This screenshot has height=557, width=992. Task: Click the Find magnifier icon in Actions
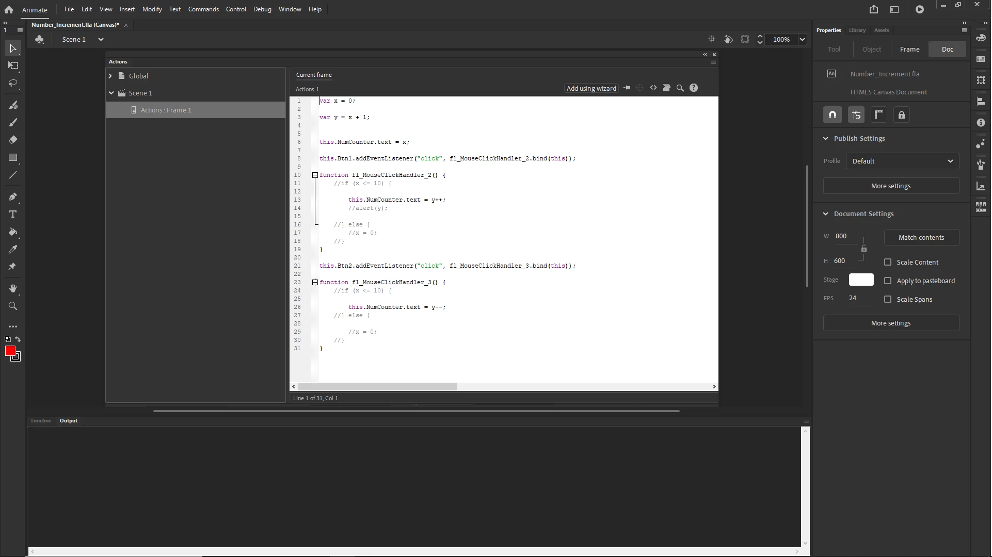click(x=680, y=88)
